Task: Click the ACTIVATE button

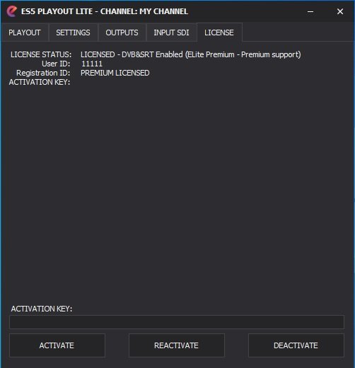Action: tap(57, 345)
